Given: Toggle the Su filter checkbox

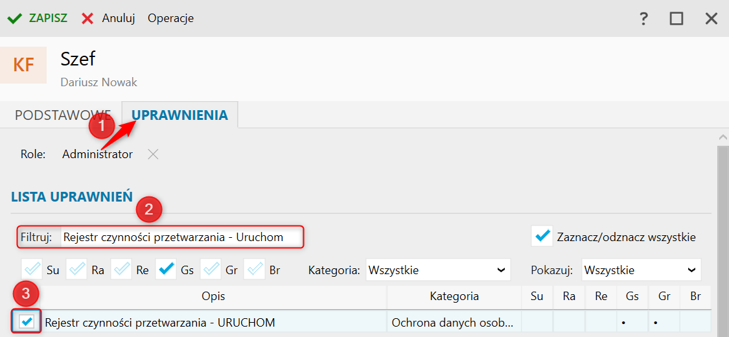Looking at the screenshot, I should [32, 270].
